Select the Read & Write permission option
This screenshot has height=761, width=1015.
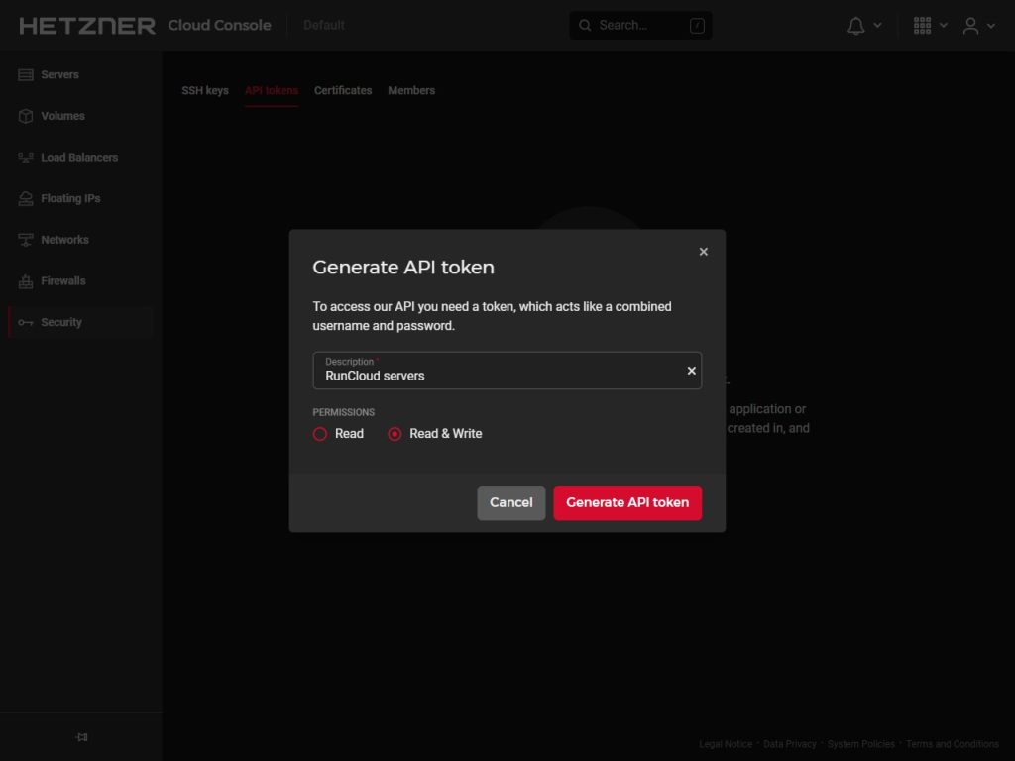point(395,434)
